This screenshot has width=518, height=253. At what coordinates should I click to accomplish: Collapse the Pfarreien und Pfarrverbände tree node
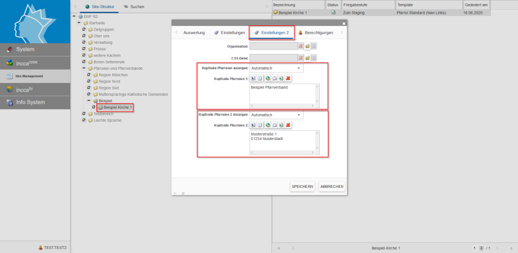[84, 69]
